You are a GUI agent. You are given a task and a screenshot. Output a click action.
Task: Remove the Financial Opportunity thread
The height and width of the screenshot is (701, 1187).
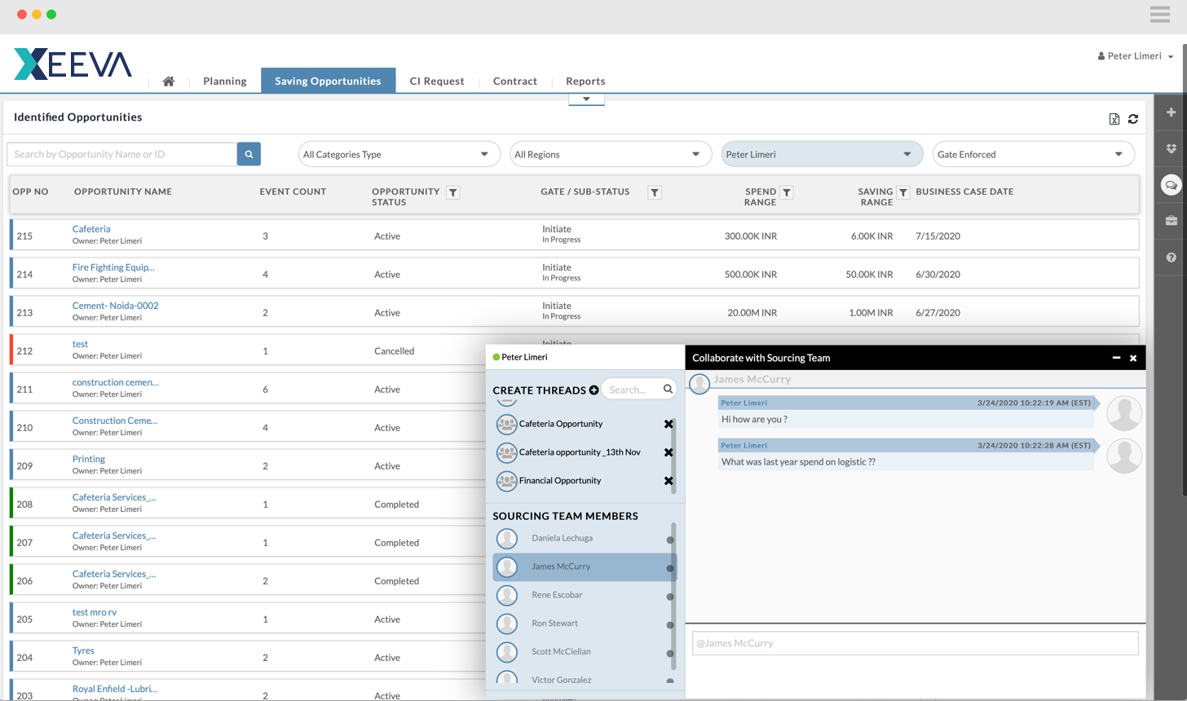click(x=669, y=481)
